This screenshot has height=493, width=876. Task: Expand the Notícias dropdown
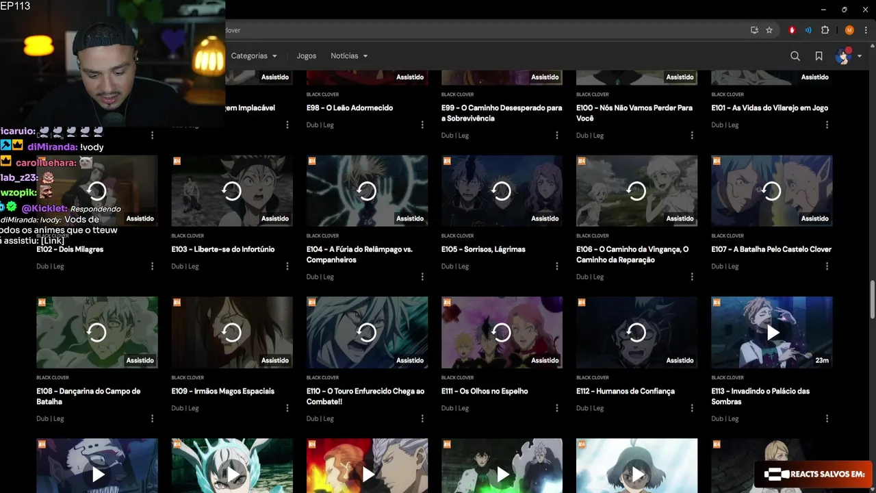click(x=349, y=56)
